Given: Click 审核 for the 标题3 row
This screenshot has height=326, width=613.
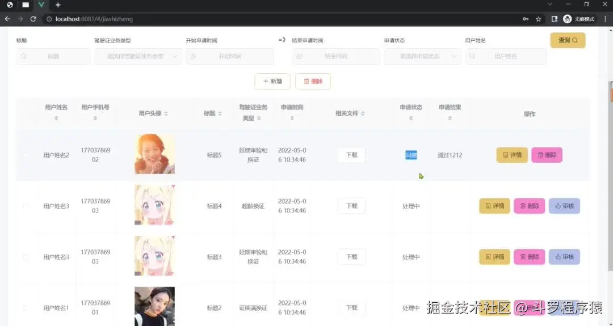Looking at the screenshot, I should (564, 257).
